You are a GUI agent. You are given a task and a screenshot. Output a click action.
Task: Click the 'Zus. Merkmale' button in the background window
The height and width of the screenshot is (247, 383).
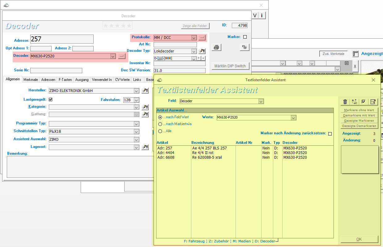coord(333,54)
